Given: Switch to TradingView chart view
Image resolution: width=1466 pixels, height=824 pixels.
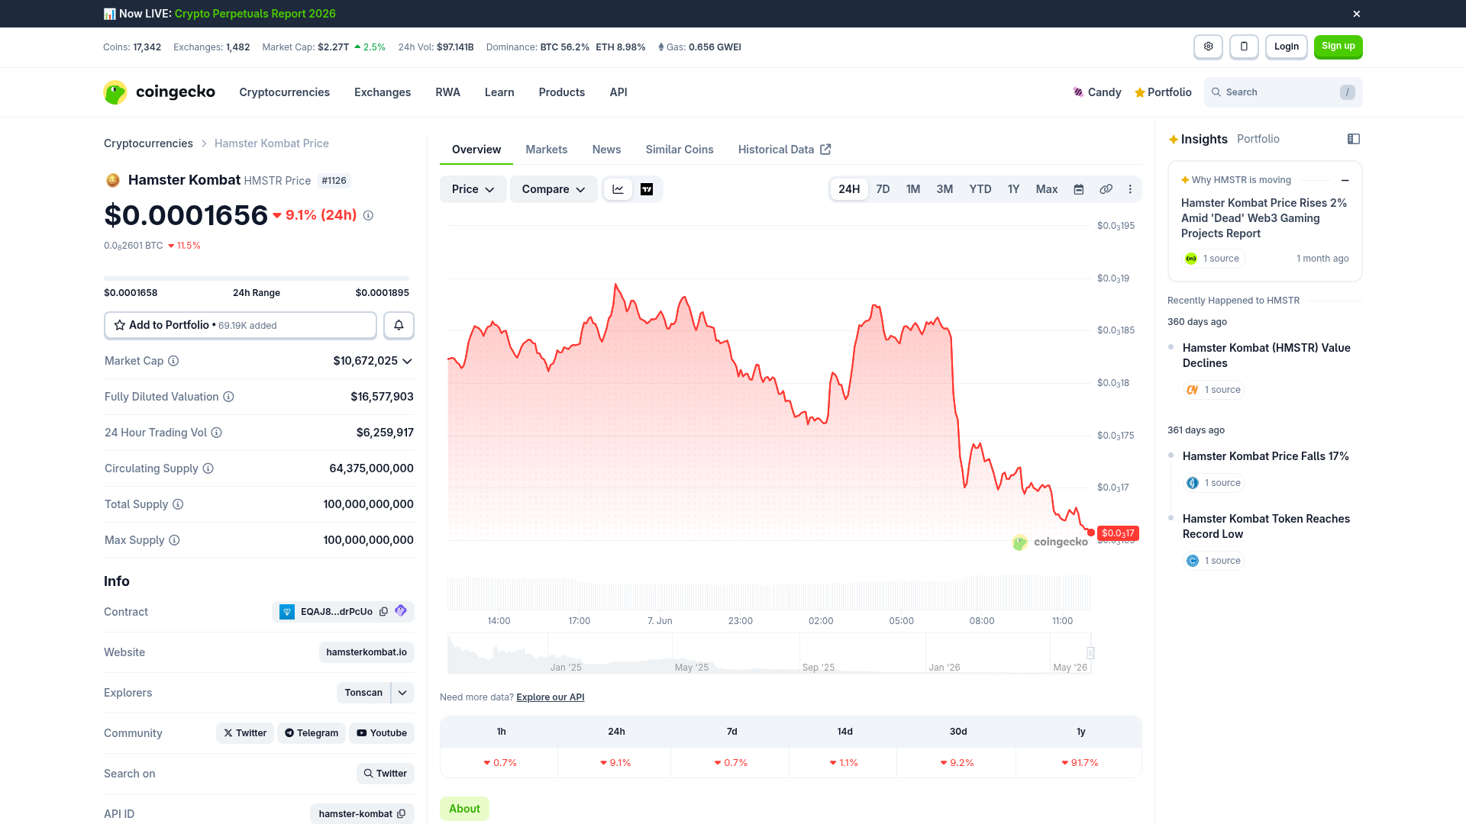Looking at the screenshot, I should click(x=647, y=189).
